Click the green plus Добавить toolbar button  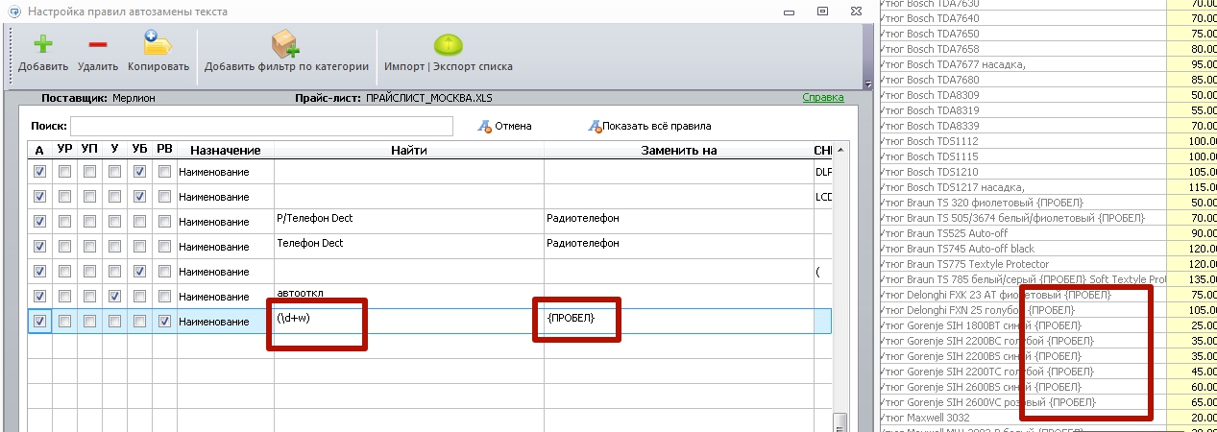pyautogui.click(x=43, y=54)
